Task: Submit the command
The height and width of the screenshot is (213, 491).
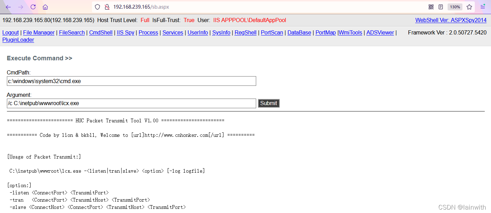Action: 269,103
